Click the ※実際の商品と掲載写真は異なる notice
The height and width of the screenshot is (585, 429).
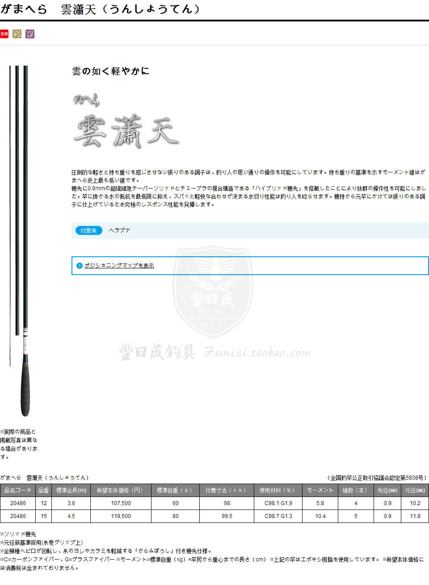coord(19,444)
